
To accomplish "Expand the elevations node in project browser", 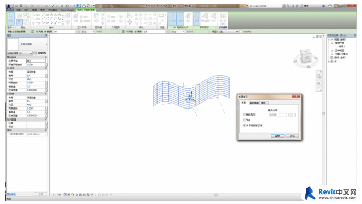I will (332, 54).
